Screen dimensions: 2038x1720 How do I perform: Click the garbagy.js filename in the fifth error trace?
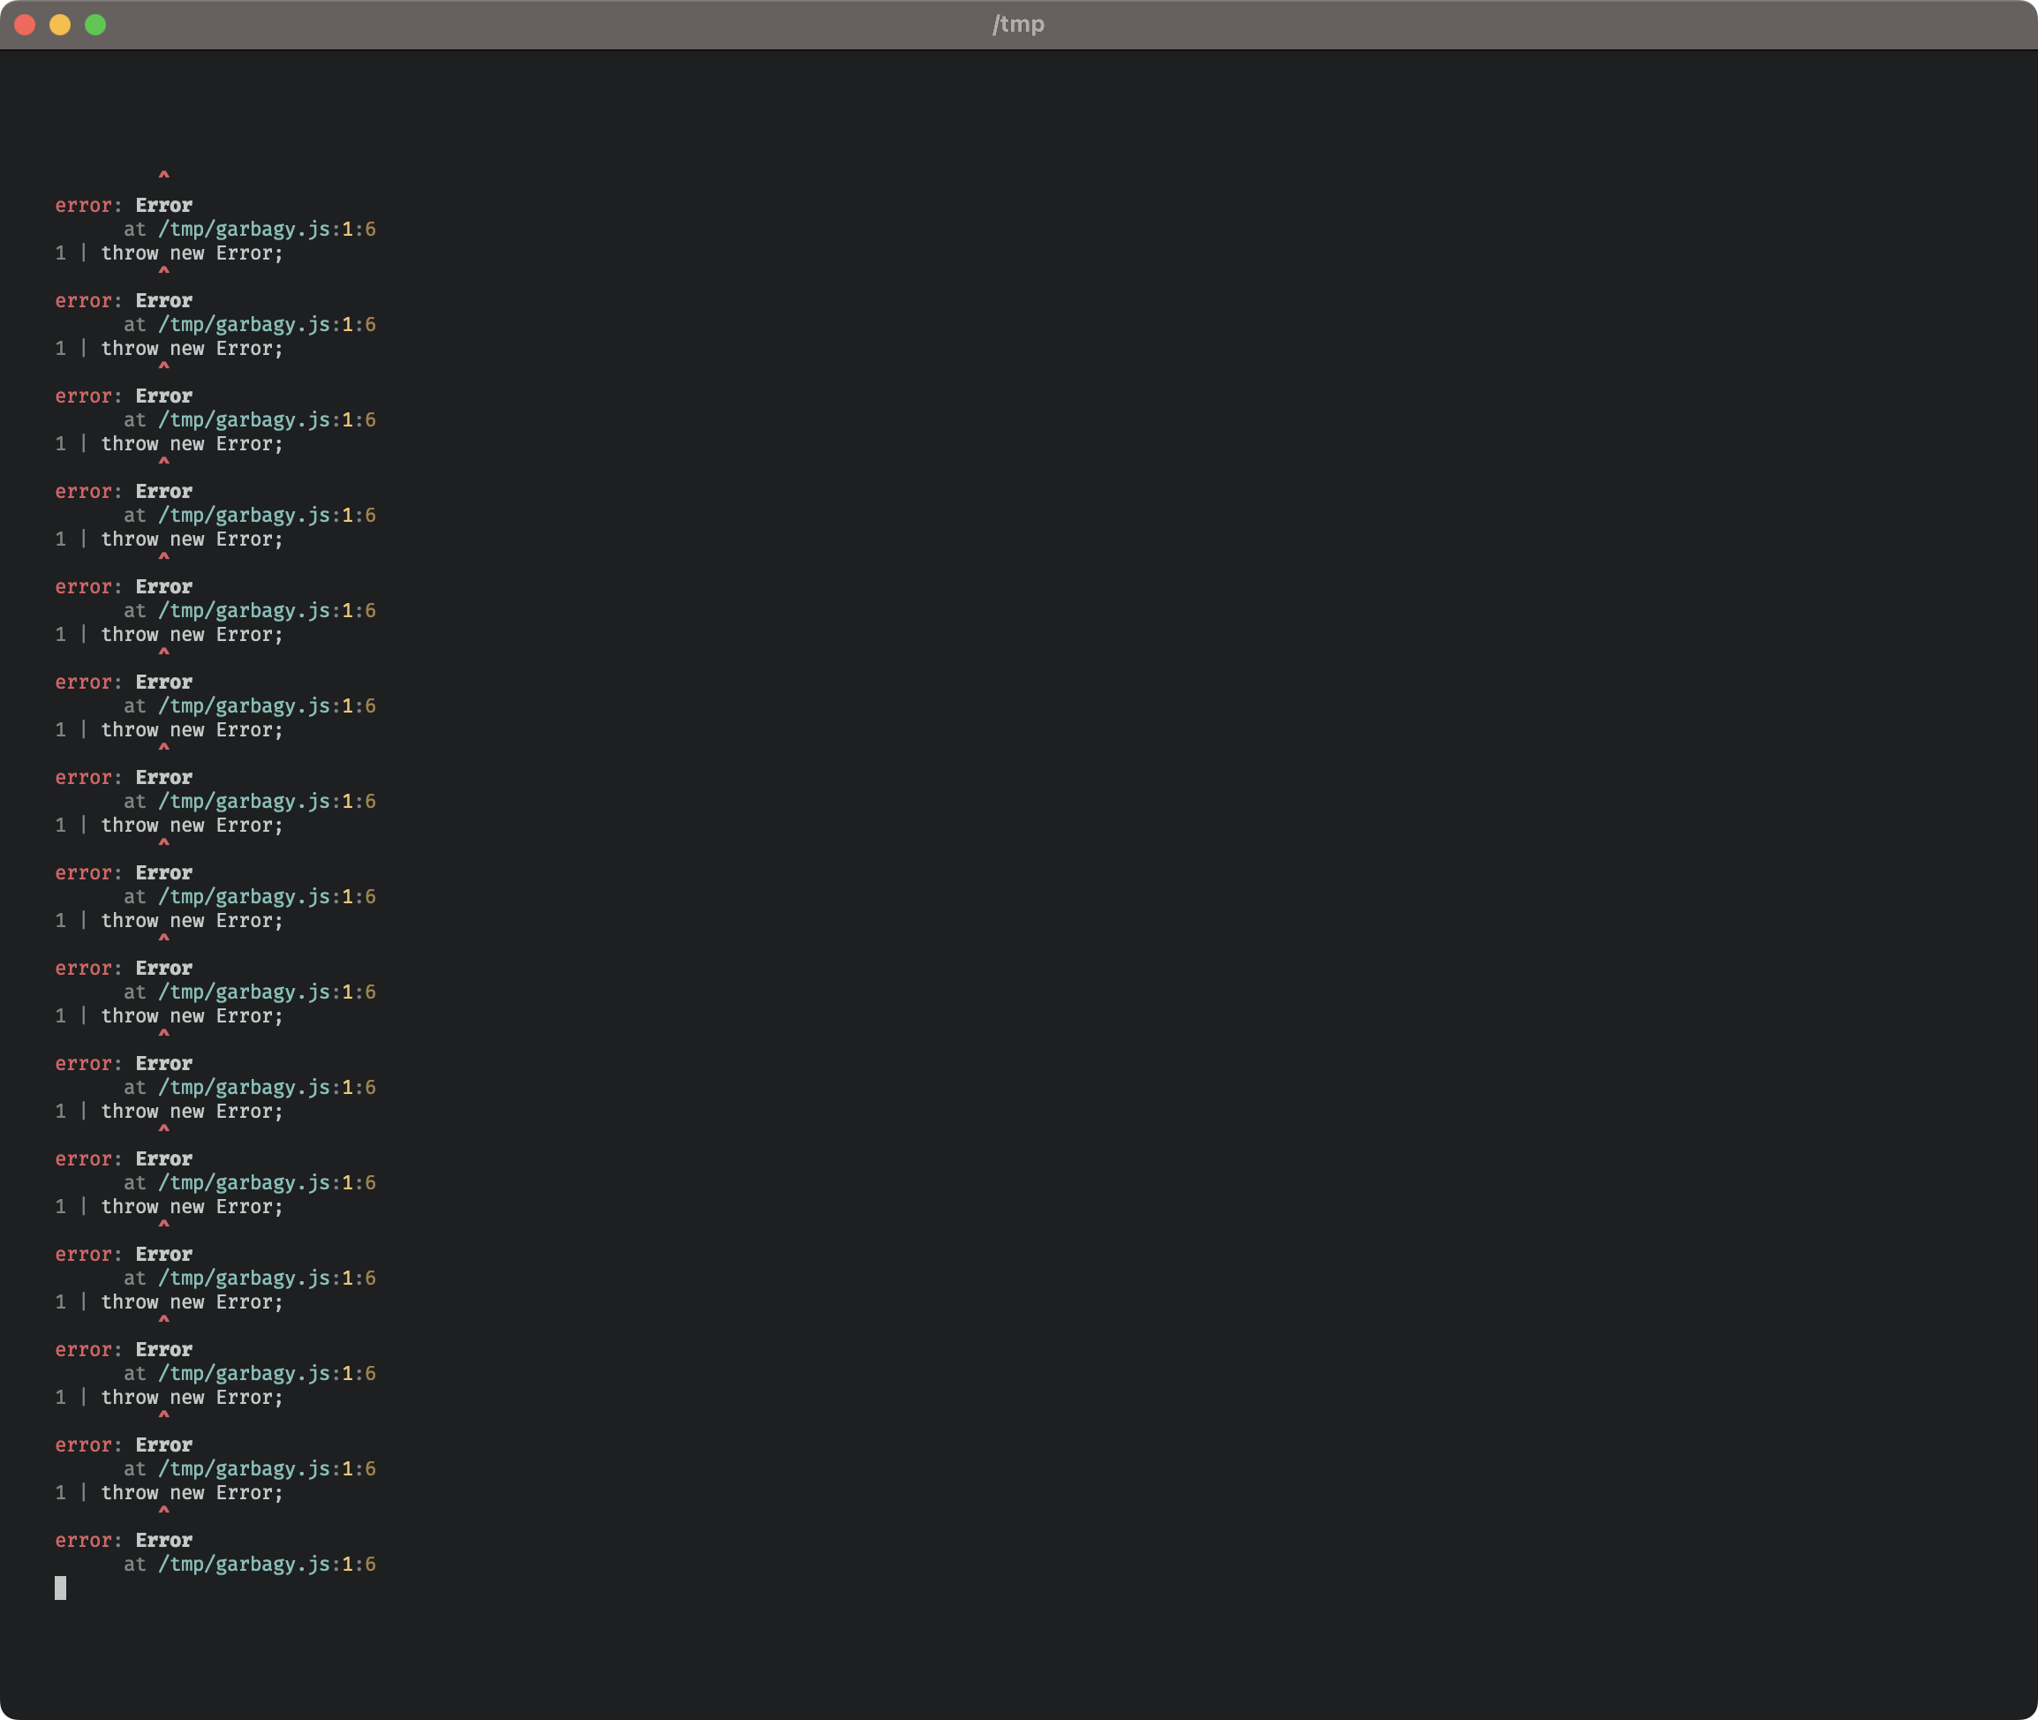pos(273,609)
